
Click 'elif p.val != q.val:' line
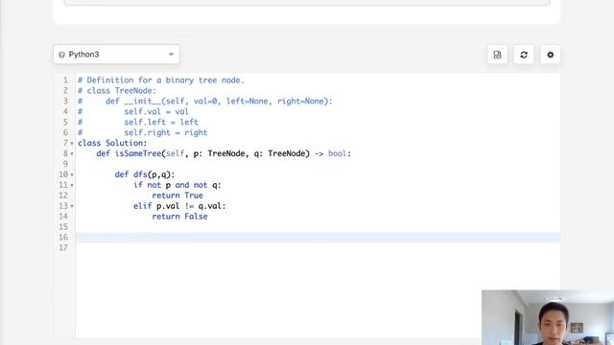click(179, 206)
